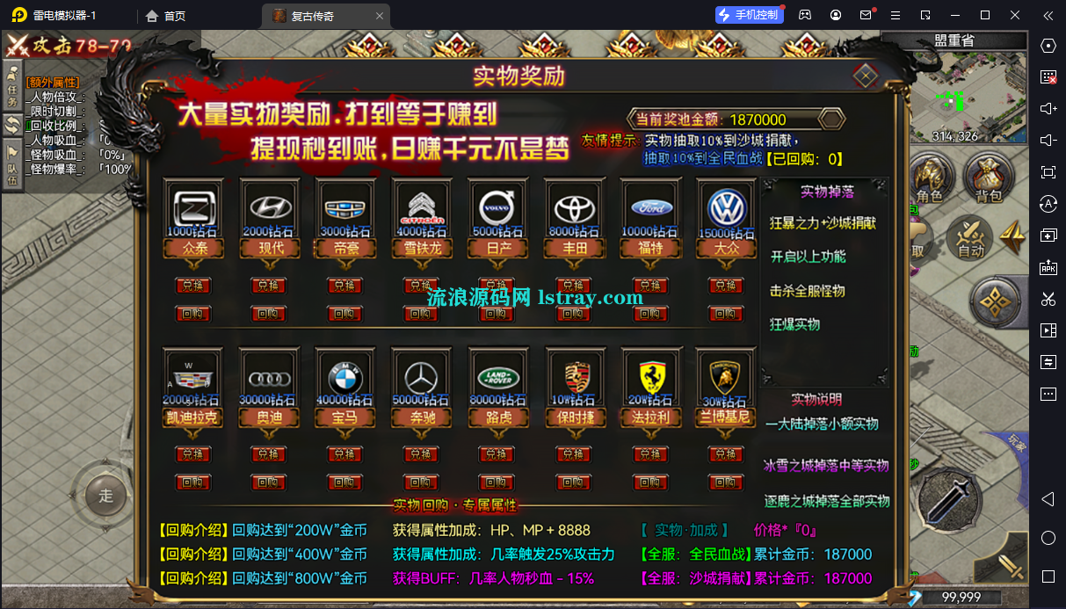The height and width of the screenshot is (609, 1066).
Task: Open the user account icon
Action: 836,15
